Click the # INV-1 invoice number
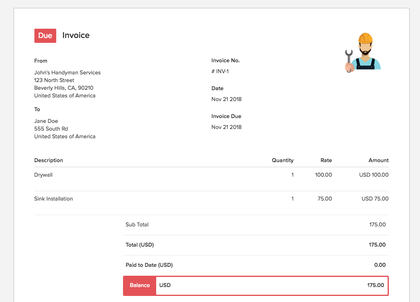This screenshot has height=302, width=420. click(x=220, y=71)
